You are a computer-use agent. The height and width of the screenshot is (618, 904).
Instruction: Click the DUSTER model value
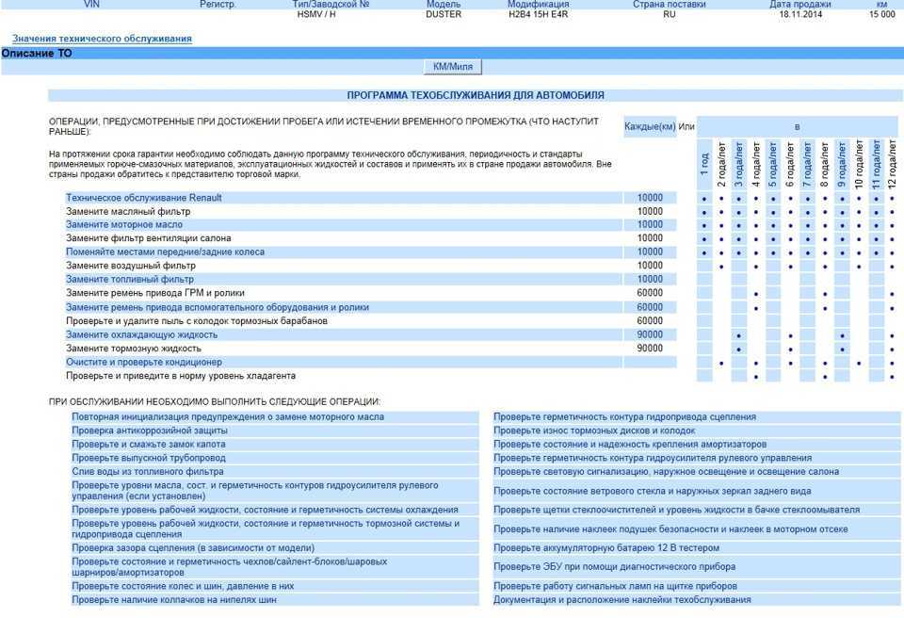click(x=444, y=14)
